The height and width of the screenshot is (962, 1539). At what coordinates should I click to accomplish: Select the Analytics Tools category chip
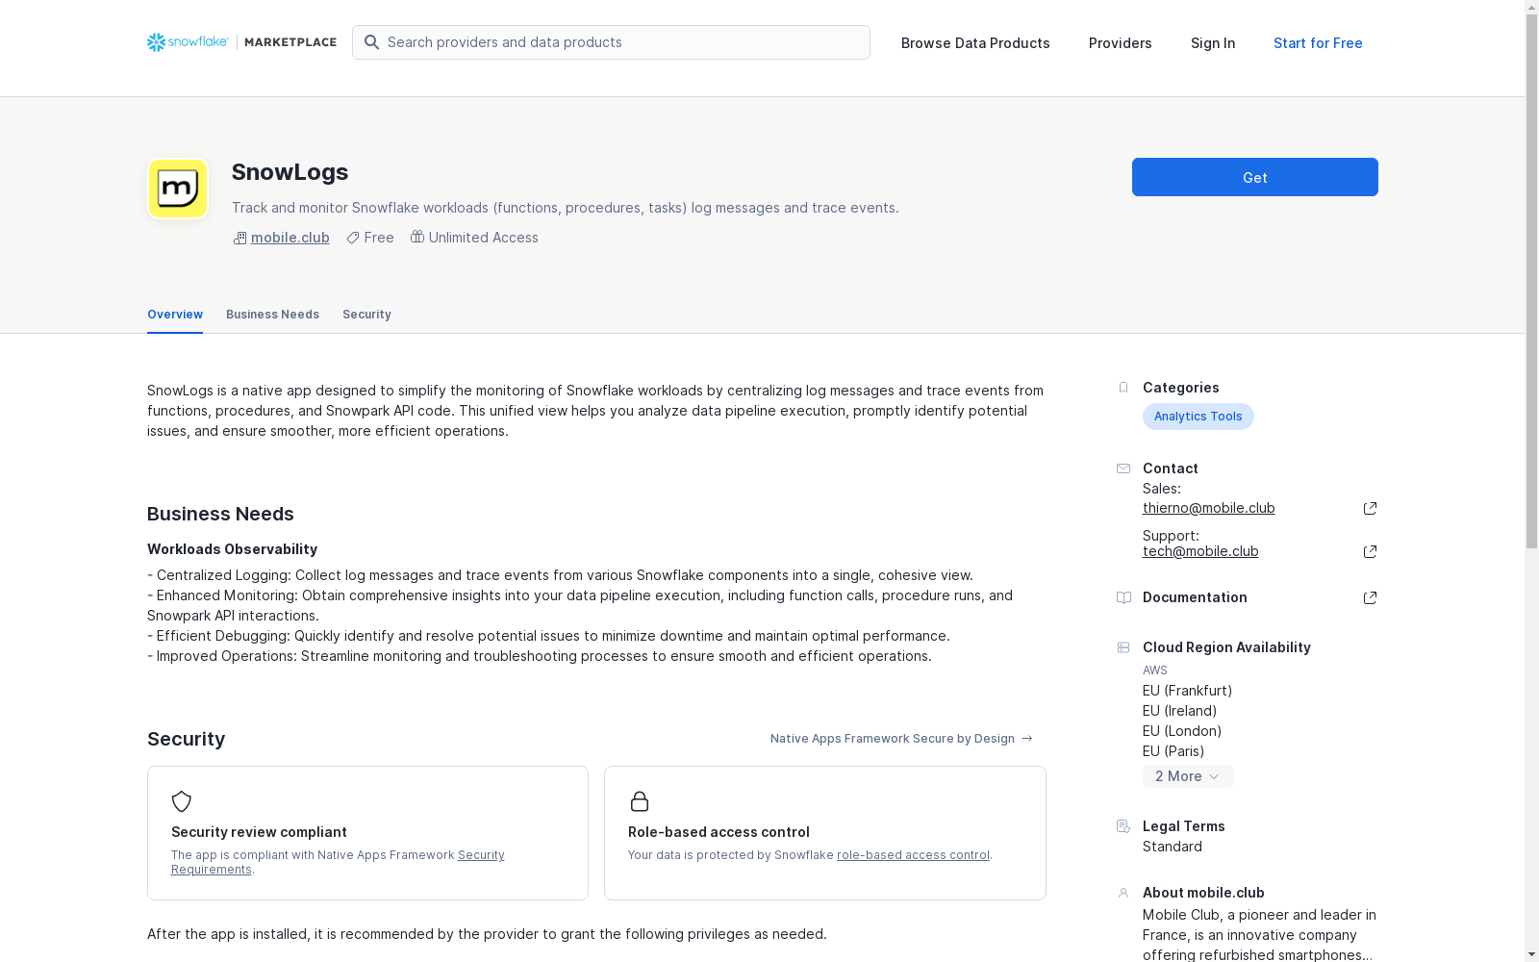(1198, 417)
